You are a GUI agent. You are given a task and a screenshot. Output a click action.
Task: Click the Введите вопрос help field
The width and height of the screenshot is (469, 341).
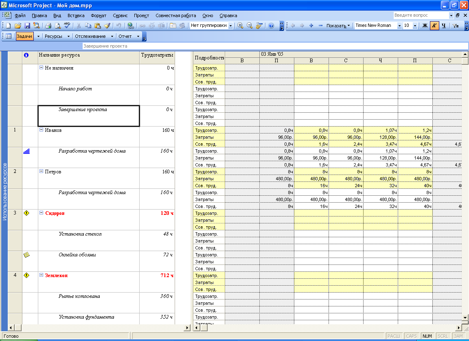[421, 15]
